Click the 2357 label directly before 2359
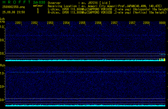The width and height of the screenshot is (168, 109). pos(132,23)
